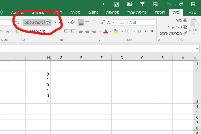Open the Clipboard (לוח) group dialog launcher

tap(159, 40)
